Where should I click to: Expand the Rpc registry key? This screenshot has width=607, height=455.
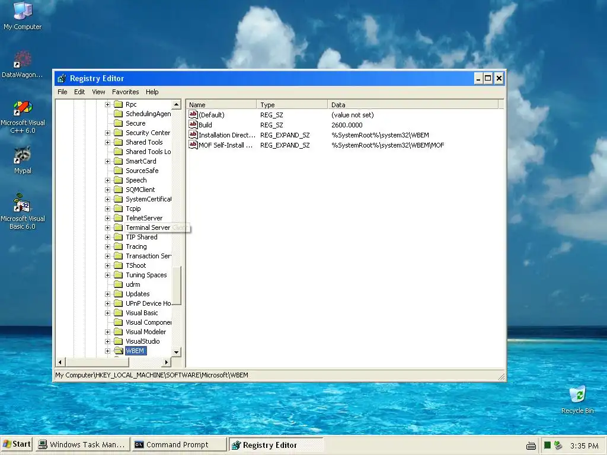click(x=108, y=104)
